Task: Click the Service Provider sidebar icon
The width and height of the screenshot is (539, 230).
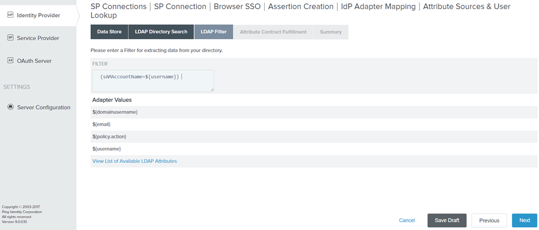Action: pyautogui.click(x=10, y=38)
